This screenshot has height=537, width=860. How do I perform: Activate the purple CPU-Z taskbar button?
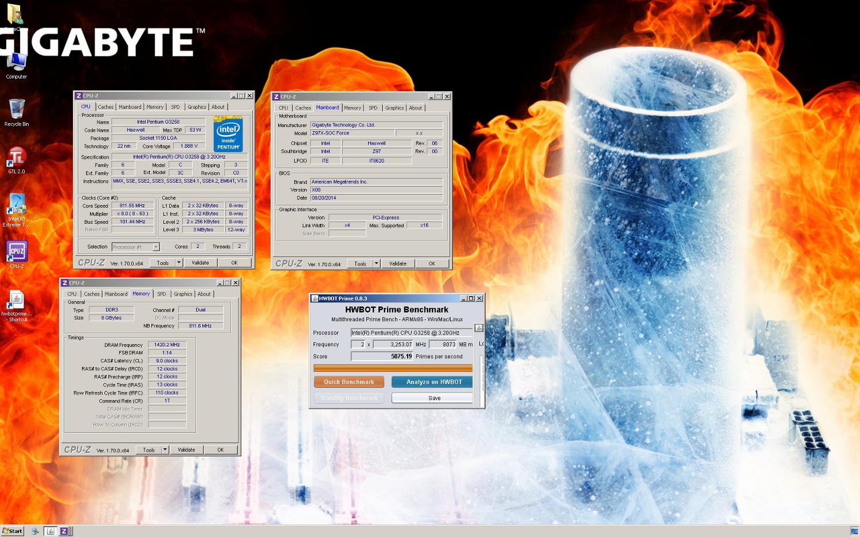(64, 531)
